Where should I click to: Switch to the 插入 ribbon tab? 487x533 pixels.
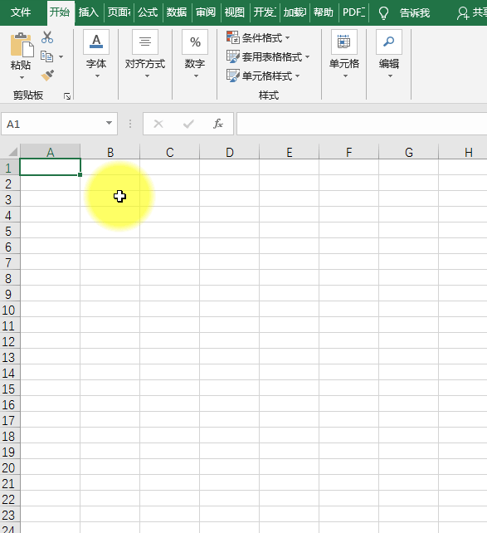coord(88,12)
